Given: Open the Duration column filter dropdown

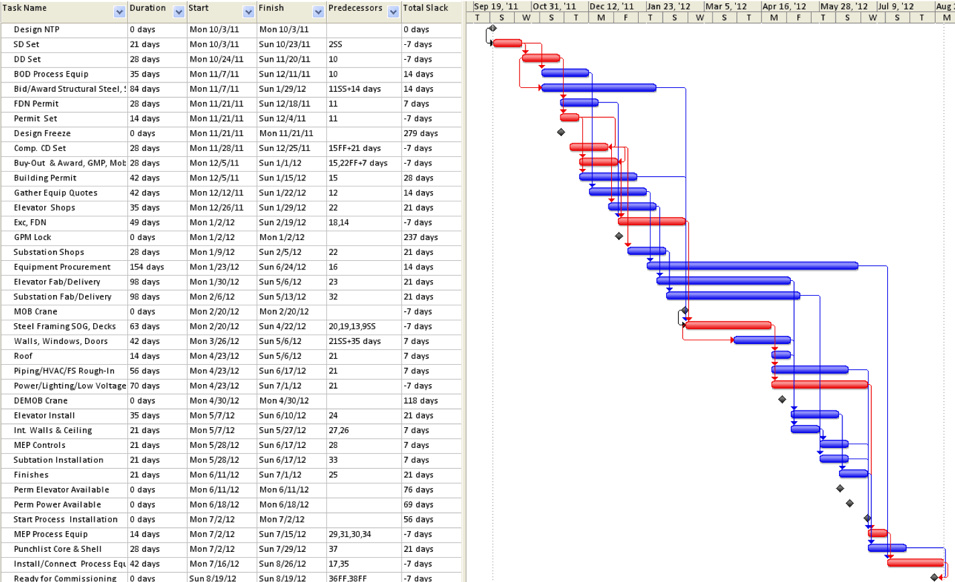Looking at the screenshot, I should [x=178, y=11].
